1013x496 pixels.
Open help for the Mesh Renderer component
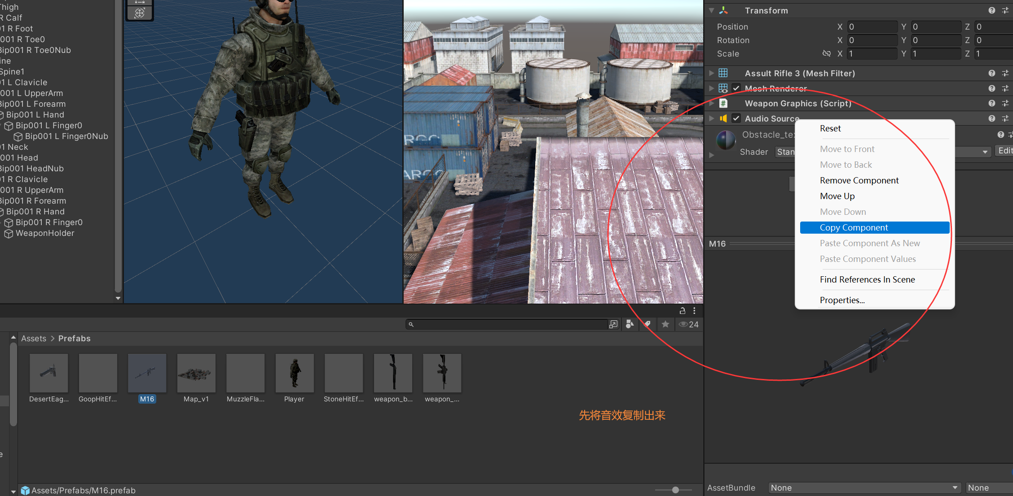pos(992,88)
